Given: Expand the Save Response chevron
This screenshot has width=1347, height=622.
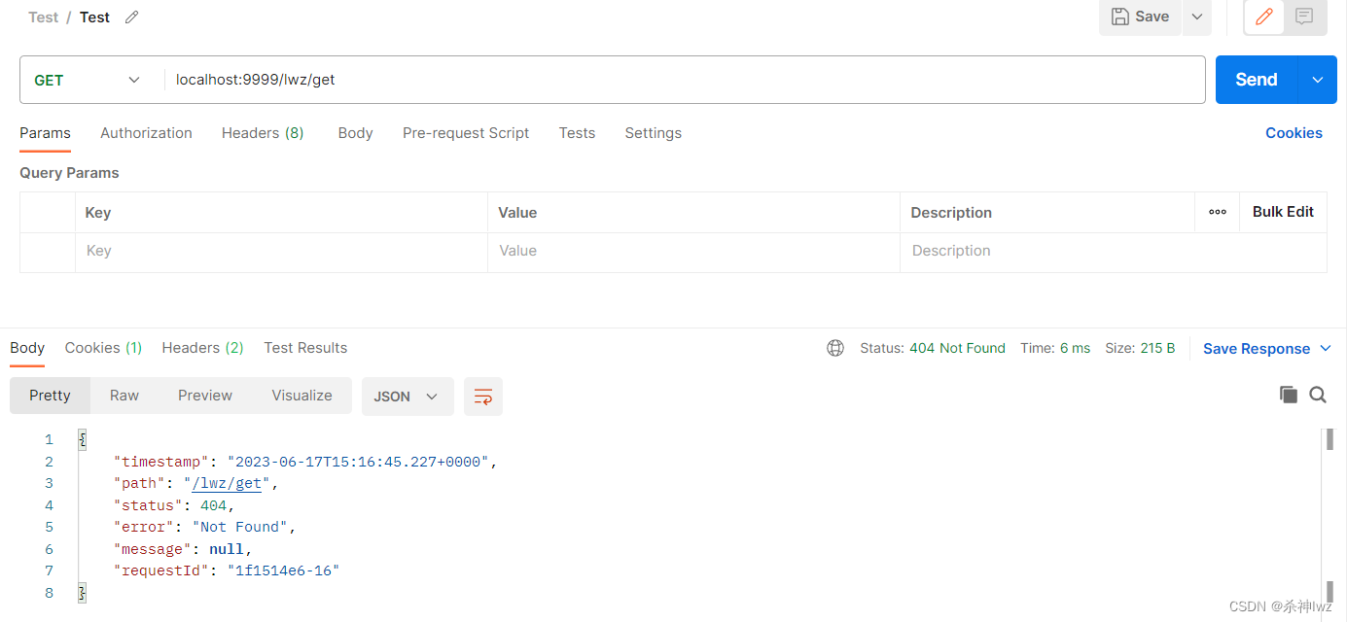Looking at the screenshot, I should click(x=1325, y=348).
